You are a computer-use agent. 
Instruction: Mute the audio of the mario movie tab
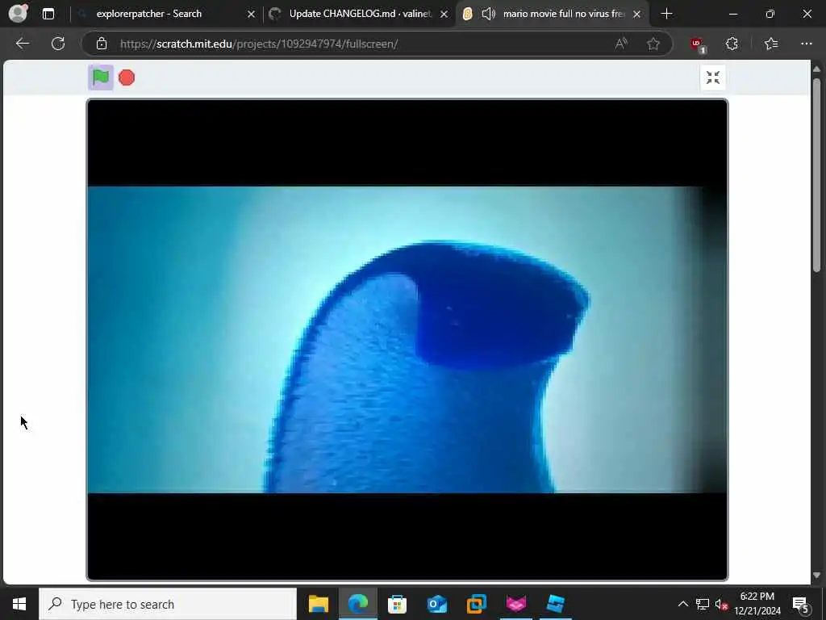(x=488, y=14)
